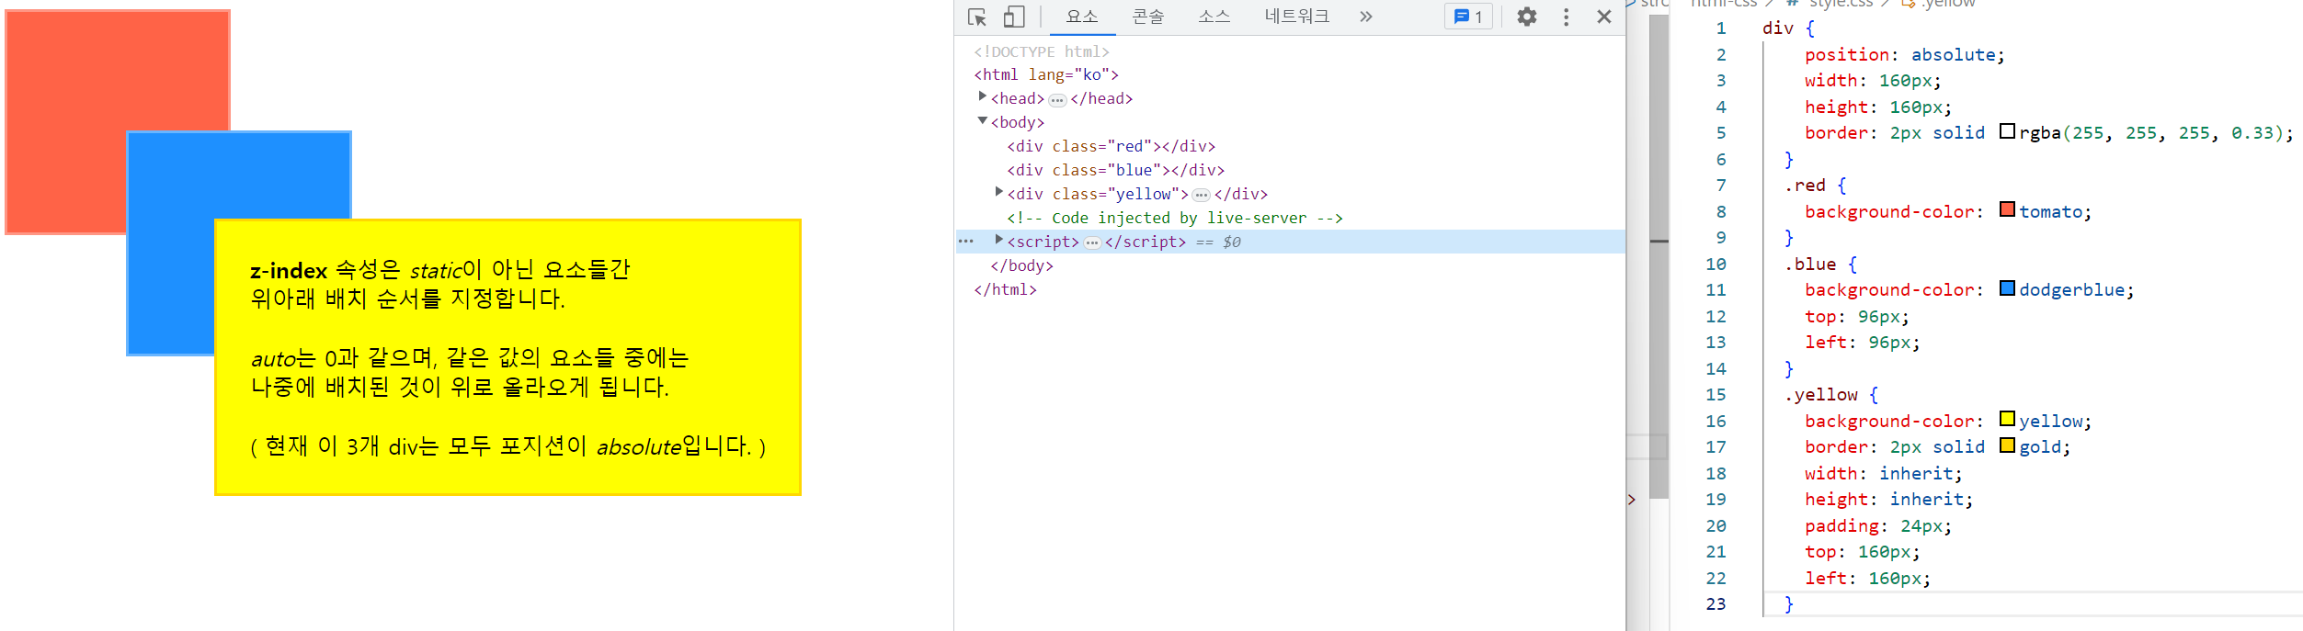Select the closing body tag
Image resolution: width=2303 pixels, height=631 pixels.
(x=1021, y=265)
